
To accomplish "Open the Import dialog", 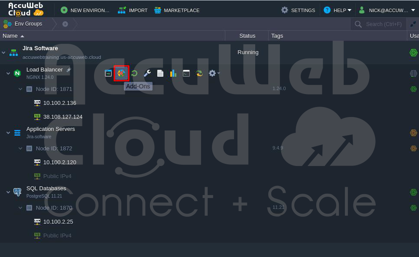I will 133,10.
